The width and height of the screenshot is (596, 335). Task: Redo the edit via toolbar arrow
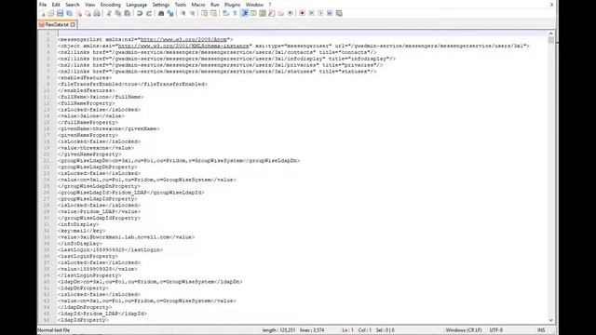point(149,13)
